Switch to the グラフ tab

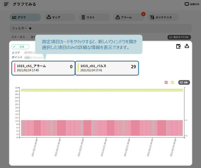[x=25, y=17]
